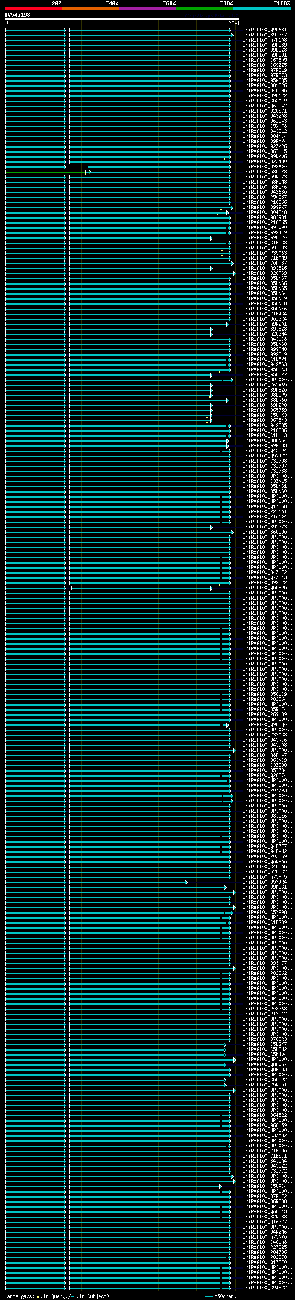Screen dimensions: 295x1300
Task: Click the white query sequence bar
Action: [122, 19]
